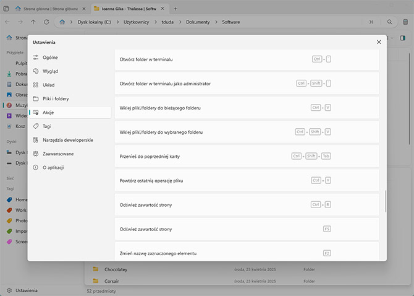414x296 pixels.
Task: Toggle the preview pane icon at top right
Action: pyautogui.click(x=403, y=38)
